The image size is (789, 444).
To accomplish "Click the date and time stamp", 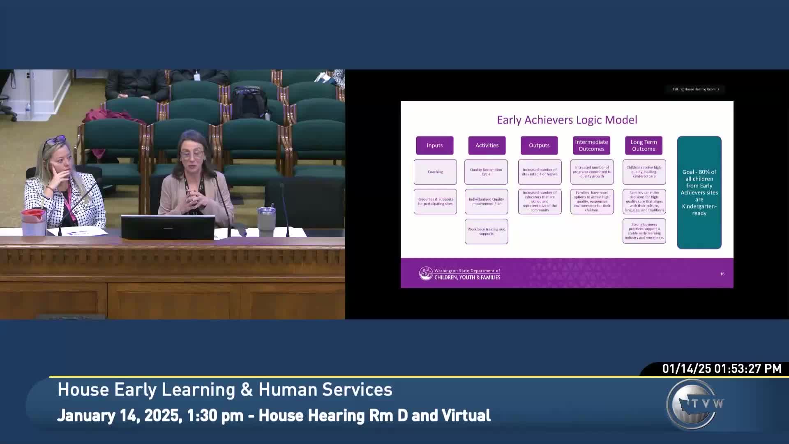I will (722, 368).
